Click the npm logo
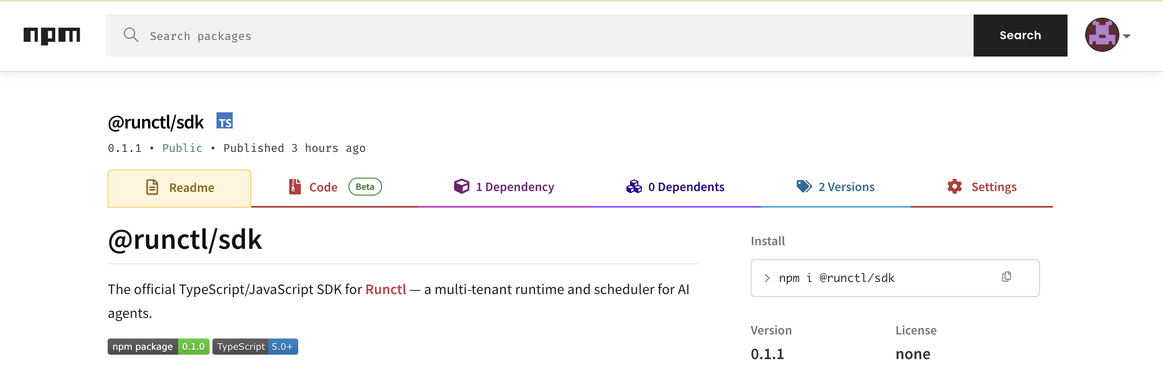 point(52,36)
